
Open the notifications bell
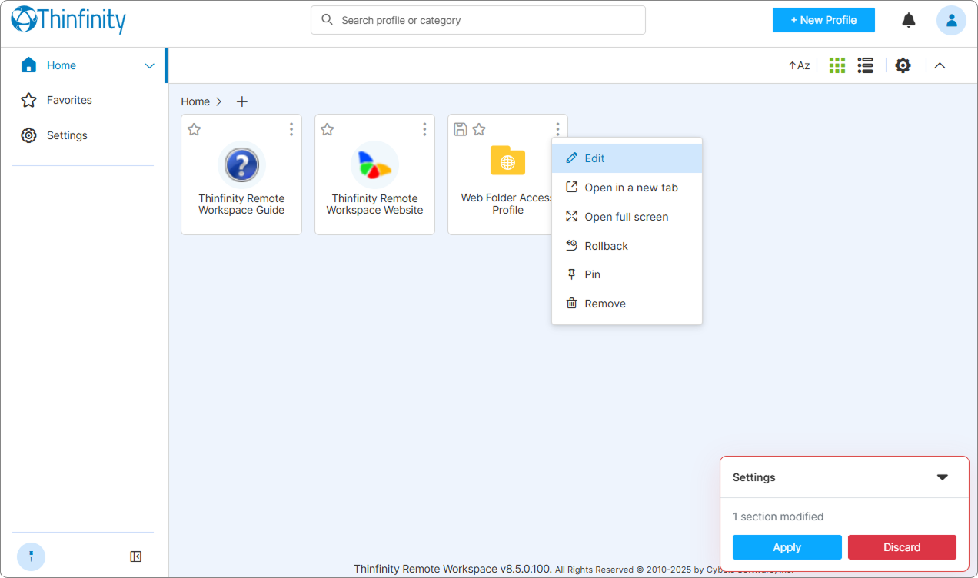pyautogui.click(x=909, y=20)
